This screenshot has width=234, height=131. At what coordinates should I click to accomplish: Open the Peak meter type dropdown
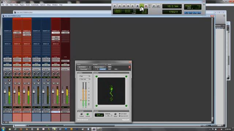(x=84, y=76)
